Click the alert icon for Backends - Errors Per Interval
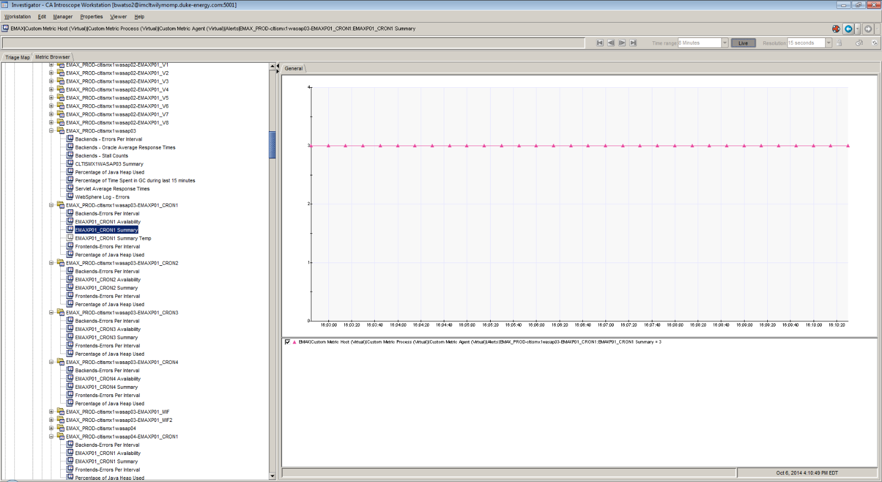This screenshot has height=482, width=882. pos(70,139)
